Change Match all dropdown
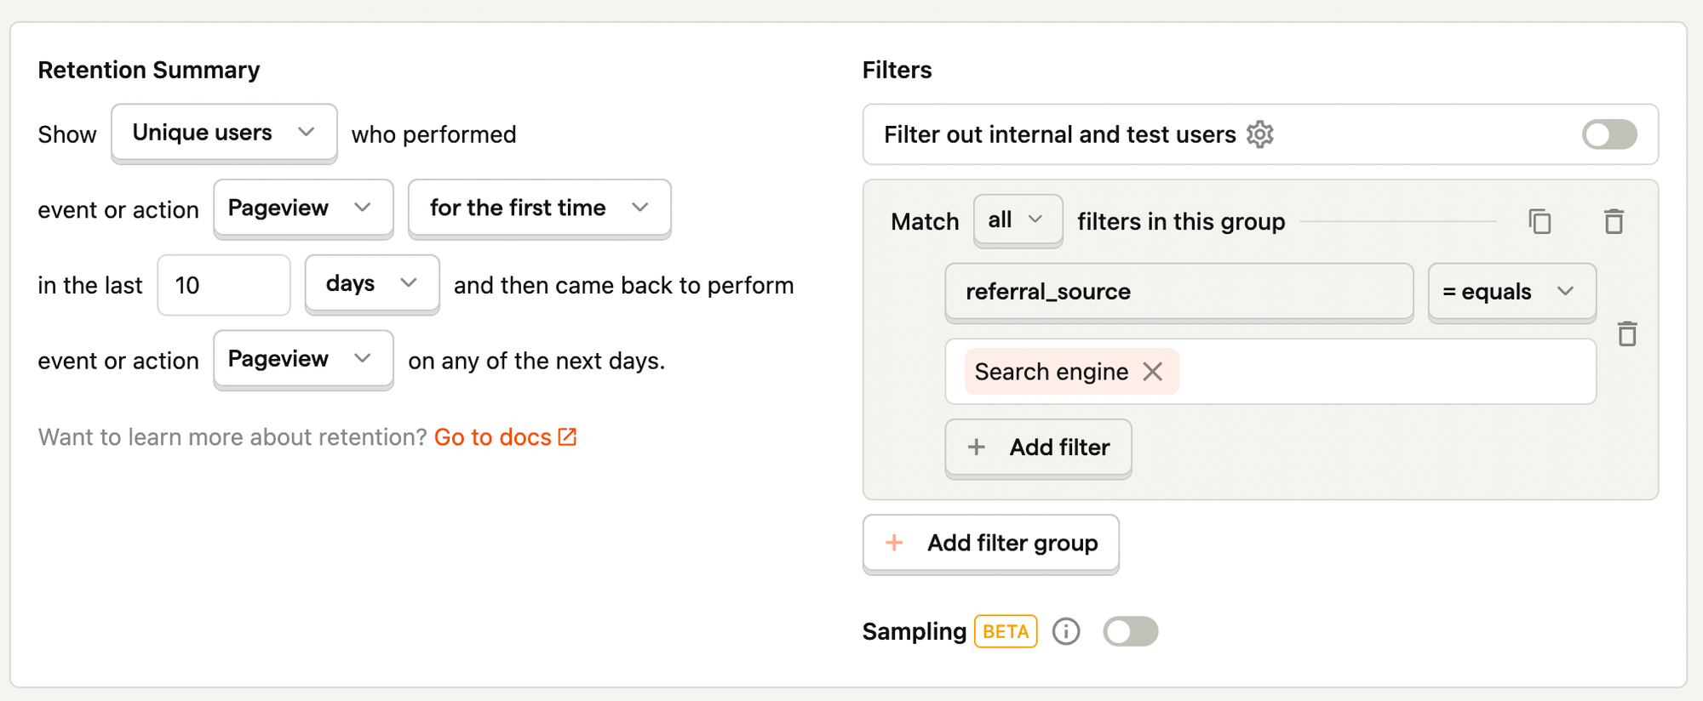 pyautogui.click(x=1018, y=220)
